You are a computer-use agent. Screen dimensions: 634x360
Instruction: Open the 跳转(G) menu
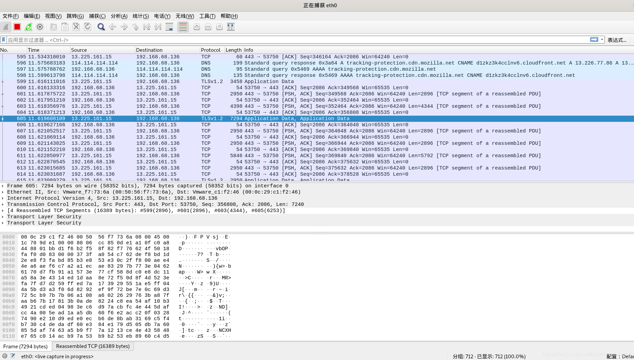click(x=75, y=16)
